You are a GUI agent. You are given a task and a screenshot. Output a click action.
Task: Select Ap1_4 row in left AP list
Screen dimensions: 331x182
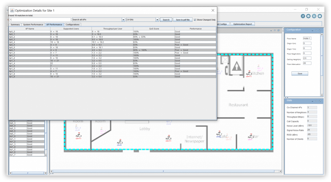(27, 147)
